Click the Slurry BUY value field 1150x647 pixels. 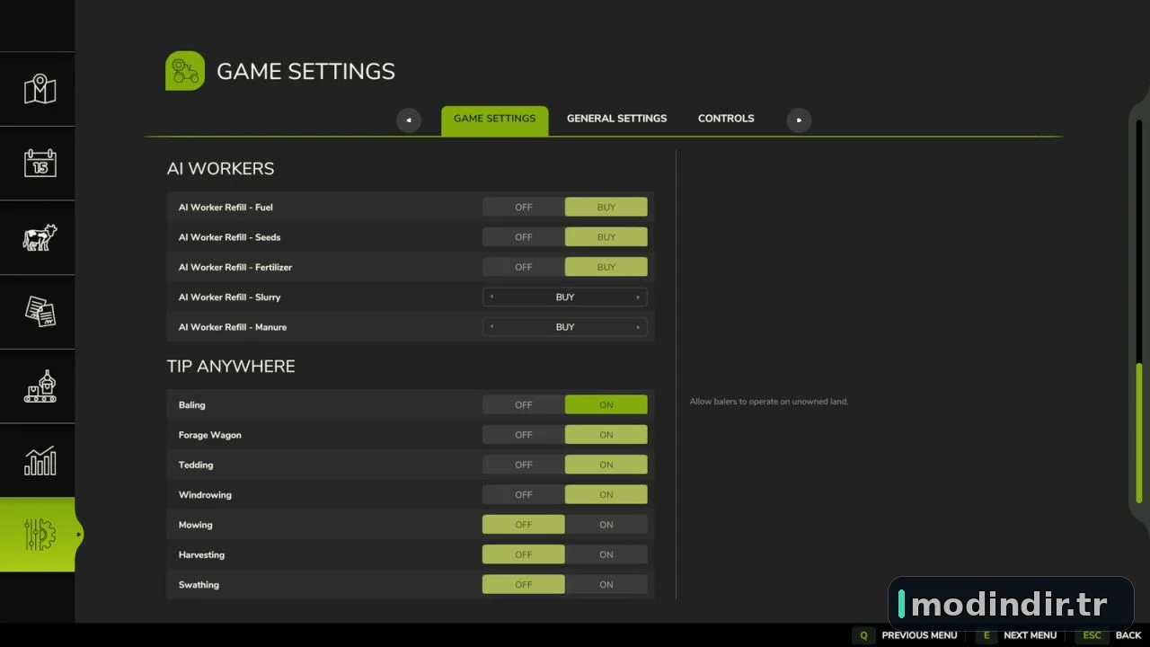click(x=565, y=297)
